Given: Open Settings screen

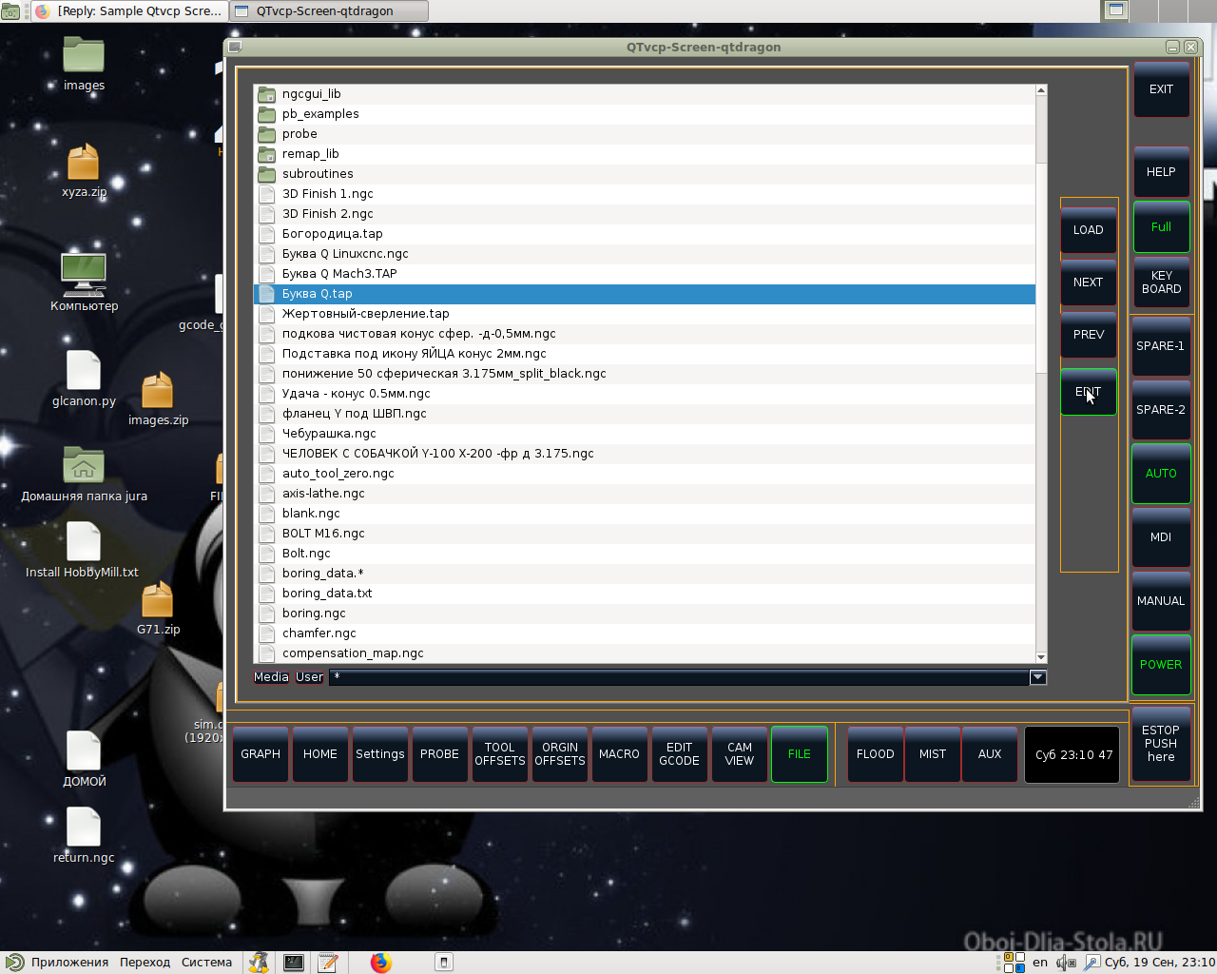Looking at the screenshot, I should tap(380, 754).
